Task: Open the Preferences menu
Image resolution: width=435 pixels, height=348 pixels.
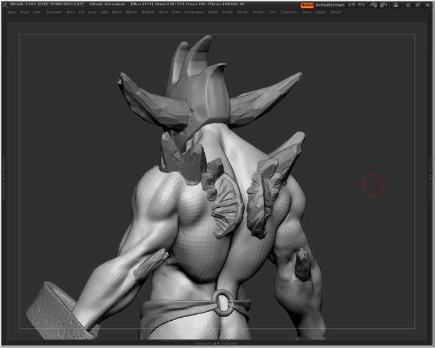Action: [194, 12]
